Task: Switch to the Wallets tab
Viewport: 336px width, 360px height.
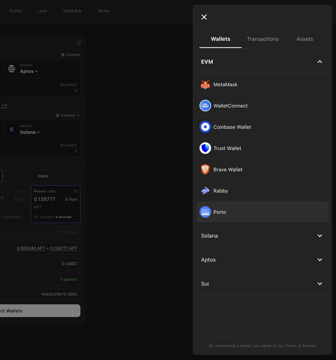Action: coord(220,39)
